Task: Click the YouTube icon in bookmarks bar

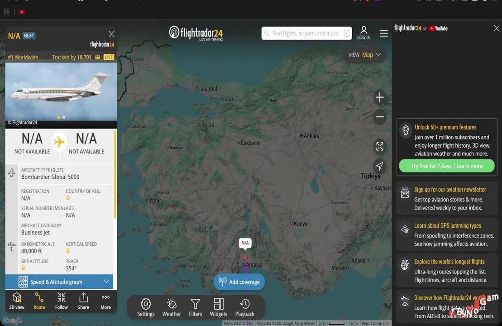Action: click(22, 12)
